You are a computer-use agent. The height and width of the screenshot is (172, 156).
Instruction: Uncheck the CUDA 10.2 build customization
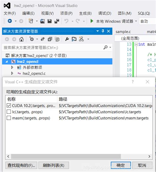[x=9, y=106]
